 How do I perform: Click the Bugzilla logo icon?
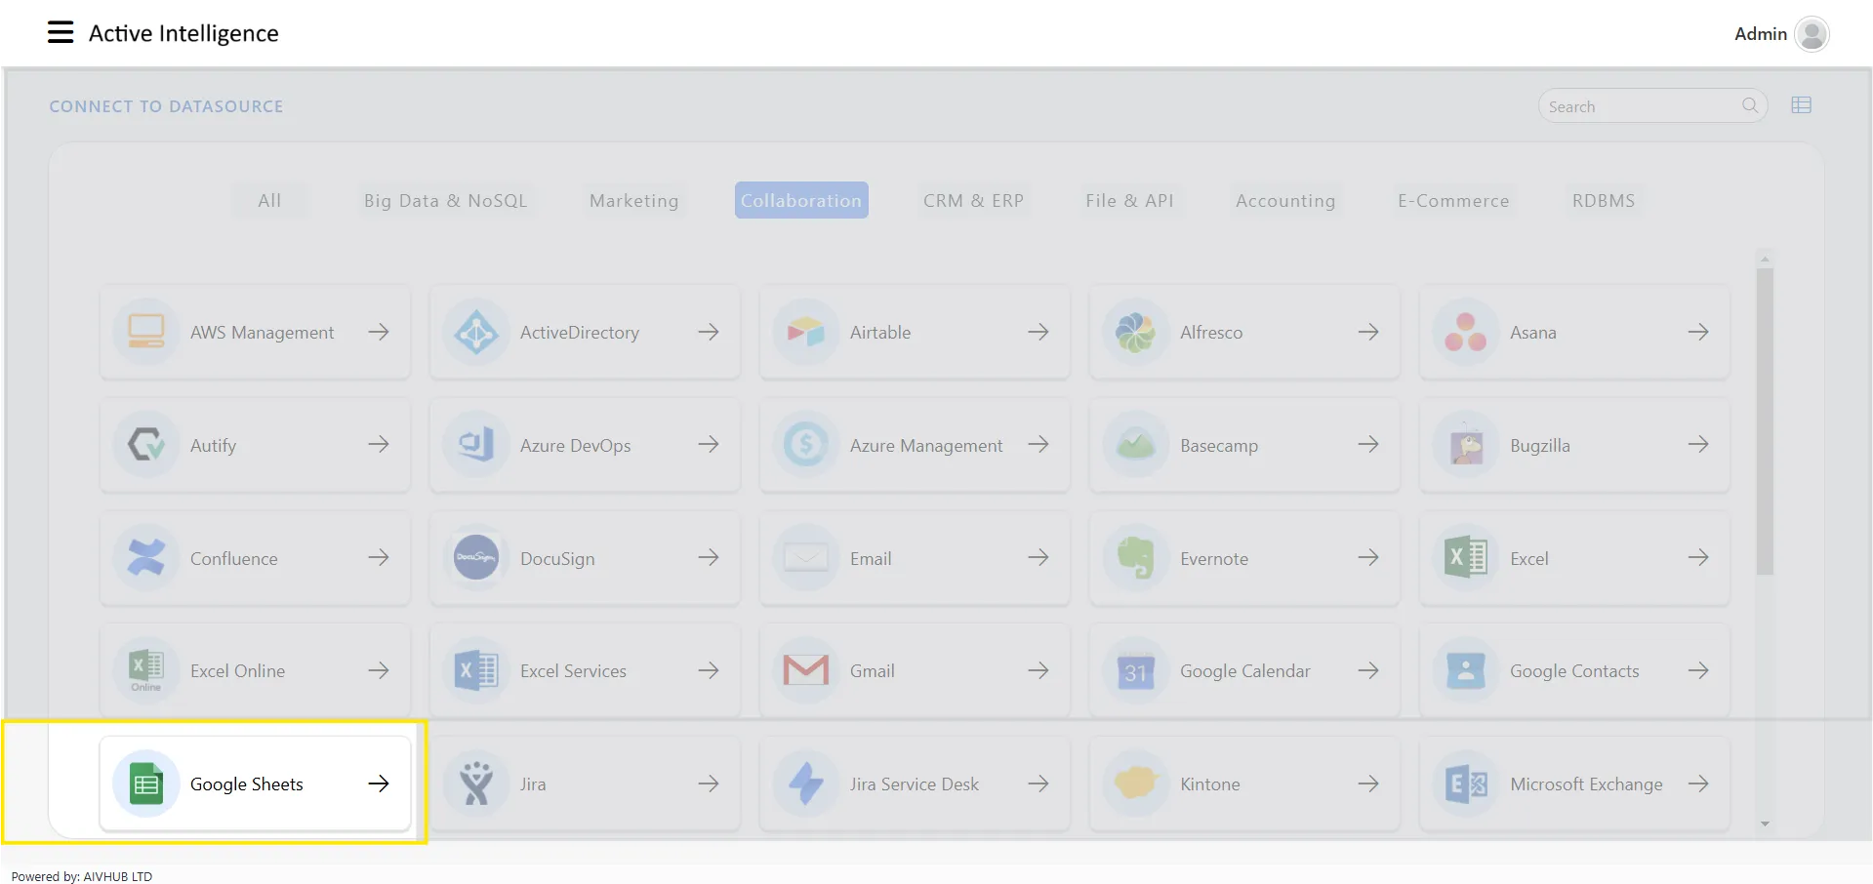coord(1466,445)
